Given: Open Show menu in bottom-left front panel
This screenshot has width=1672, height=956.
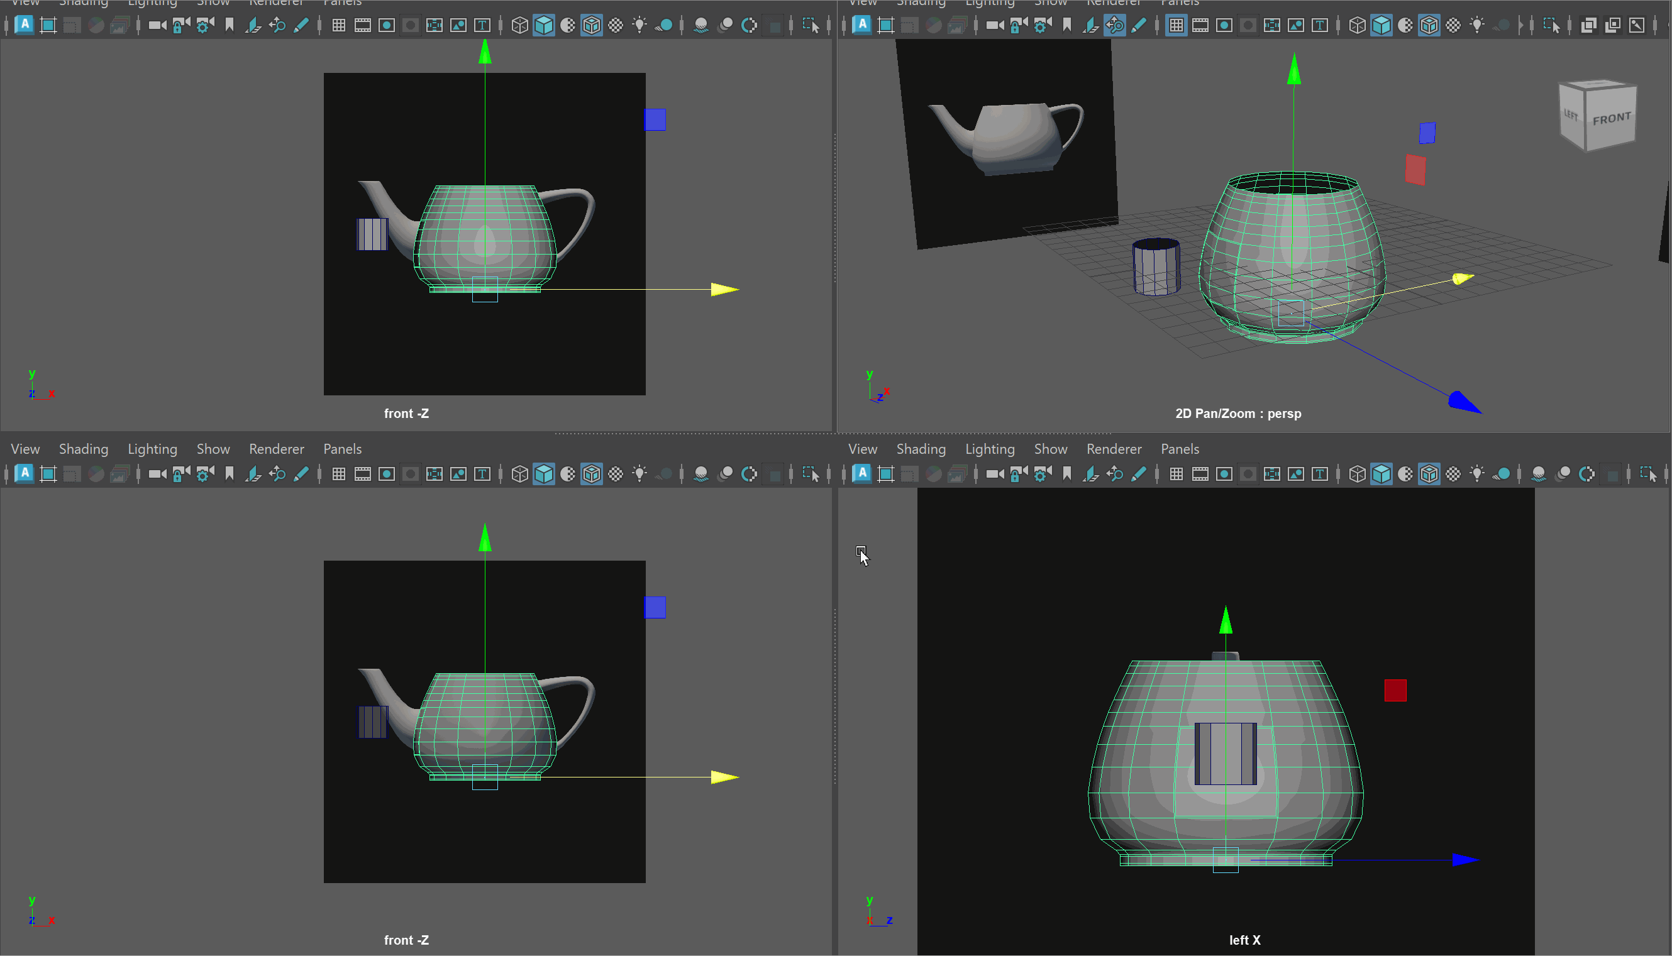Looking at the screenshot, I should 213,449.
